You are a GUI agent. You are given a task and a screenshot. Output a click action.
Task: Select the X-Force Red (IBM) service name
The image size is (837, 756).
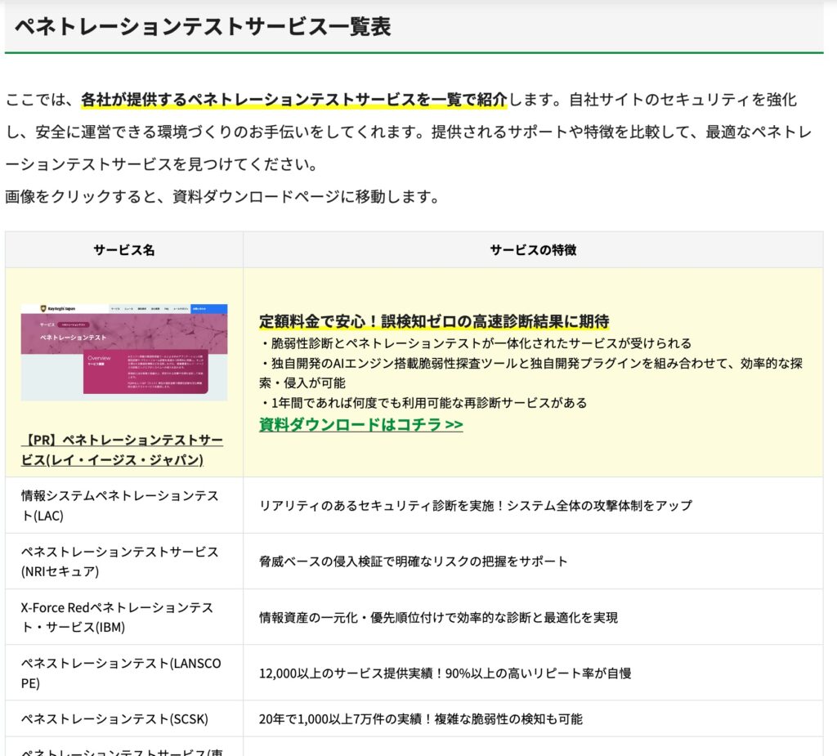[117, 617]
